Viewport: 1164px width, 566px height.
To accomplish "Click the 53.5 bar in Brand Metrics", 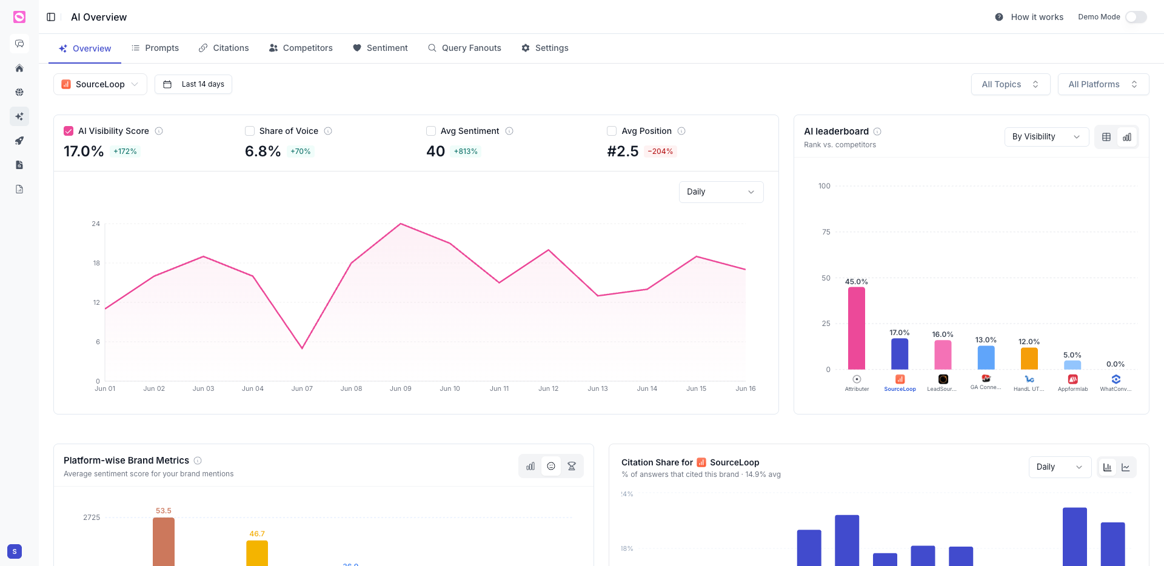I will (x=164, y=542).
